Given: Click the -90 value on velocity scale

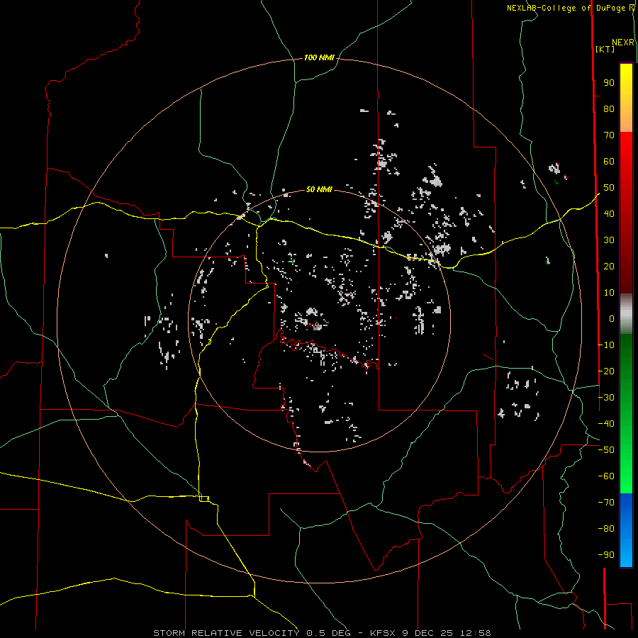Looking at the screenshot, I should (606, 555).
